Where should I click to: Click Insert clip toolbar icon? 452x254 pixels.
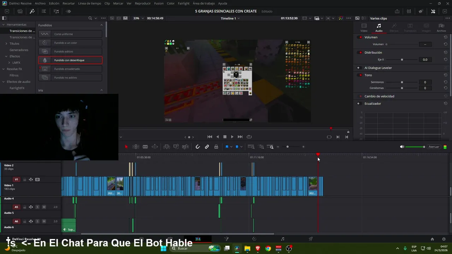(167, 147)
